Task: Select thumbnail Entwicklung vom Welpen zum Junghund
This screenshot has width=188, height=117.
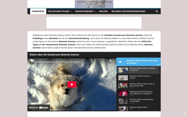Action: click(x=123, y=93)
